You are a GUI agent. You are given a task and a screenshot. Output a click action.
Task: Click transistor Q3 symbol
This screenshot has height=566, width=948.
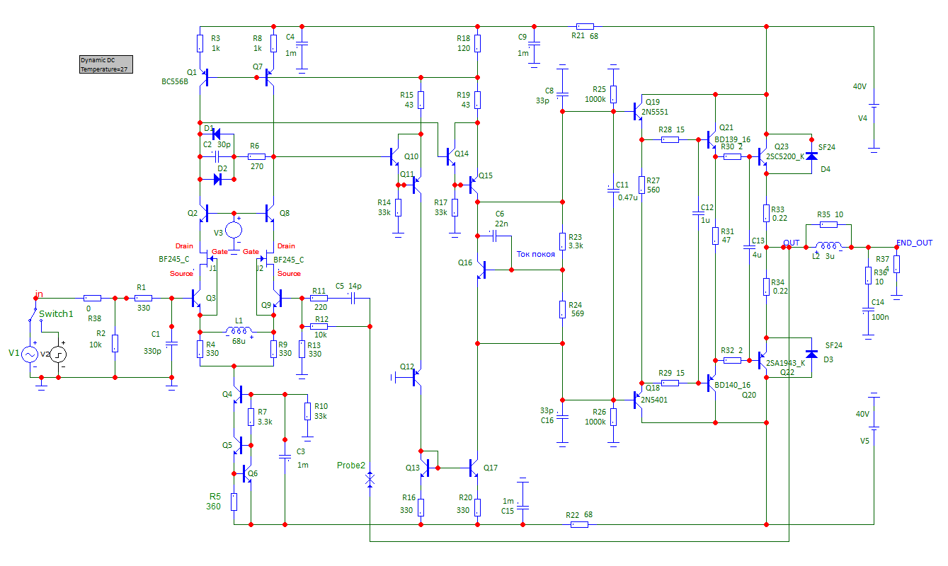click(197, 299)
